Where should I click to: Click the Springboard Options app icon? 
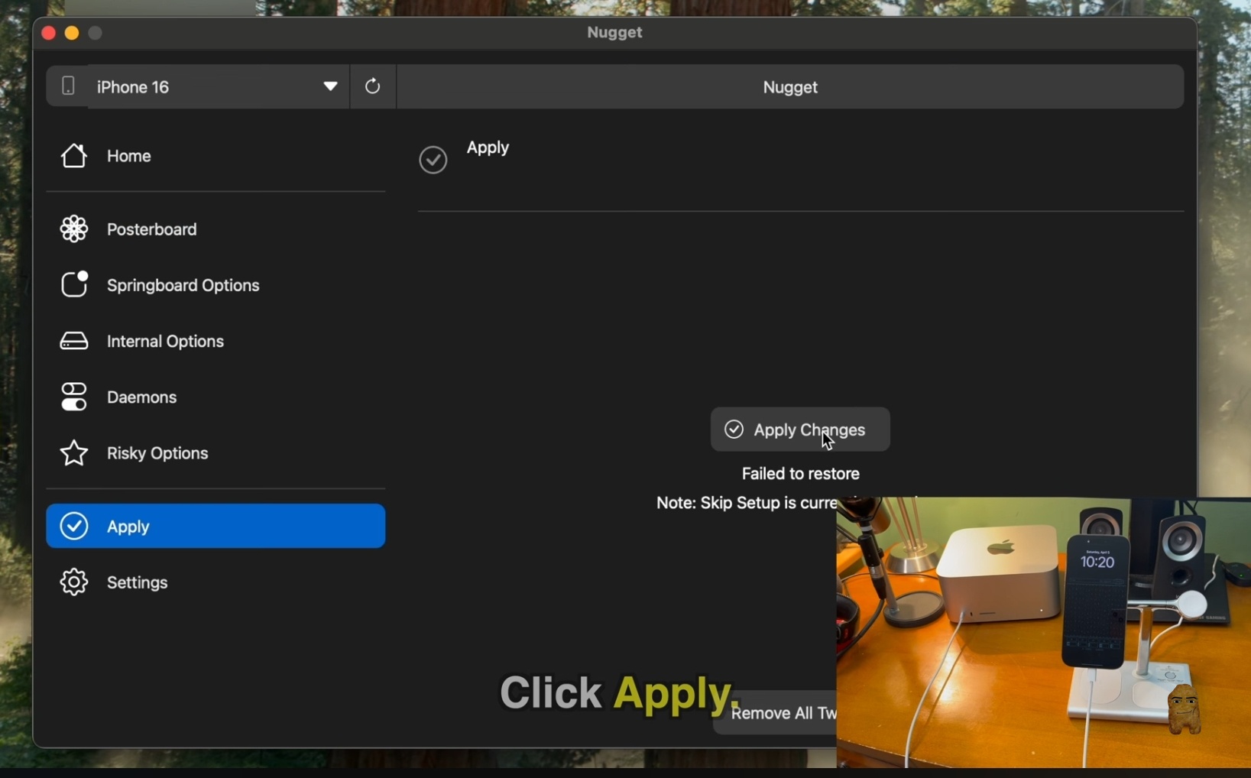click(74, 284)
